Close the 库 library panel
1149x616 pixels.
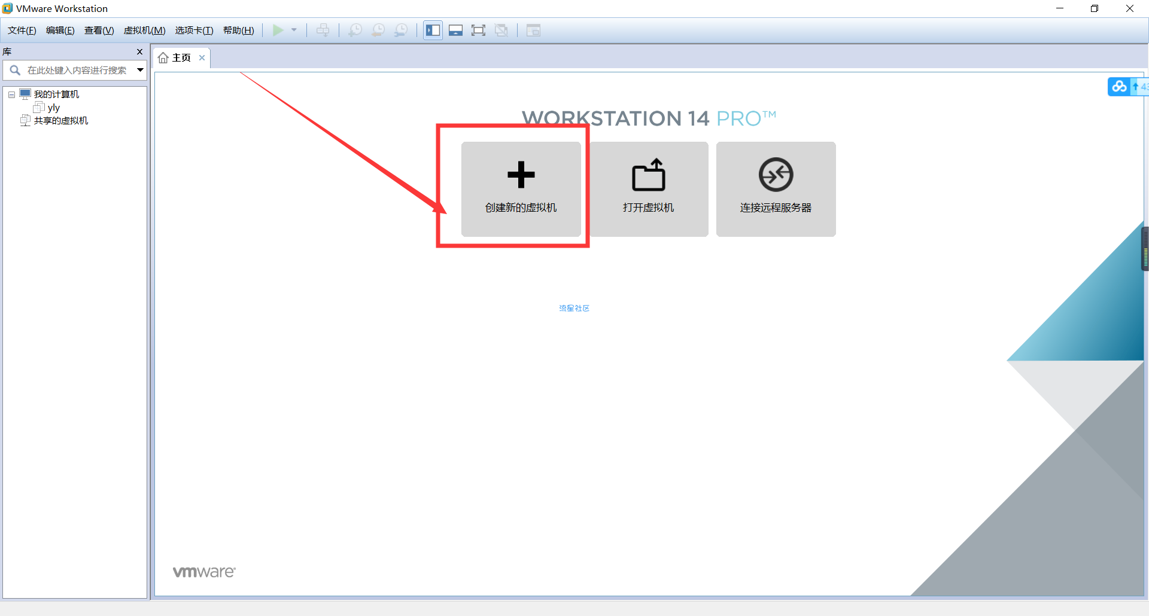(x=139, y=51)
